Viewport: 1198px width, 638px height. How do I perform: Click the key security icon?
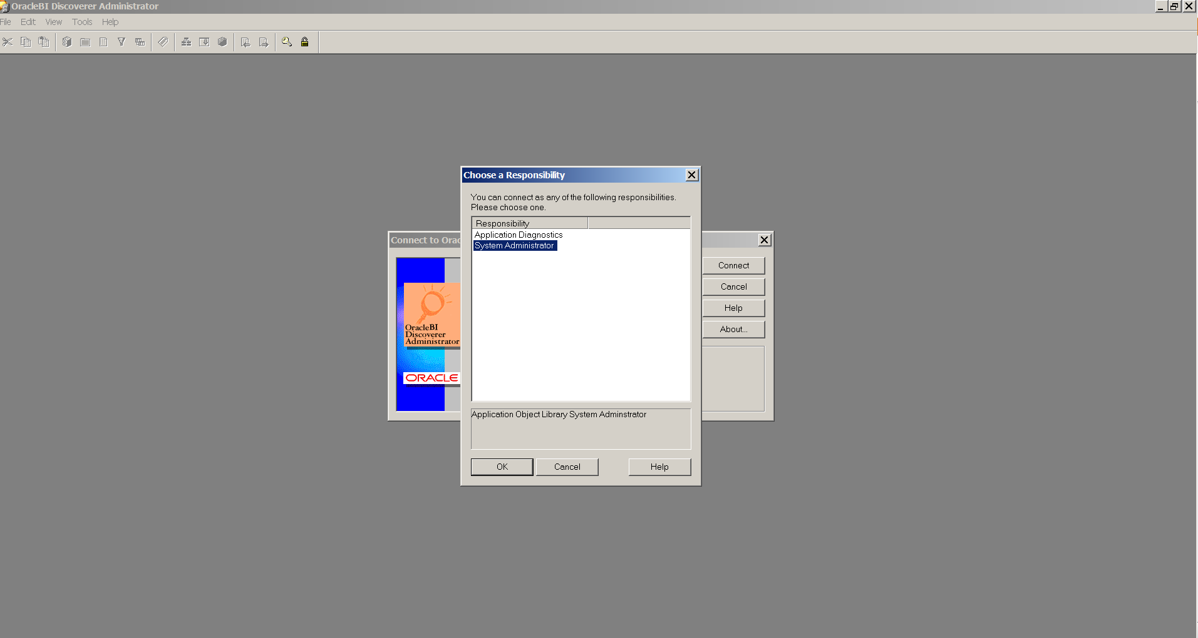click(287, 42)
